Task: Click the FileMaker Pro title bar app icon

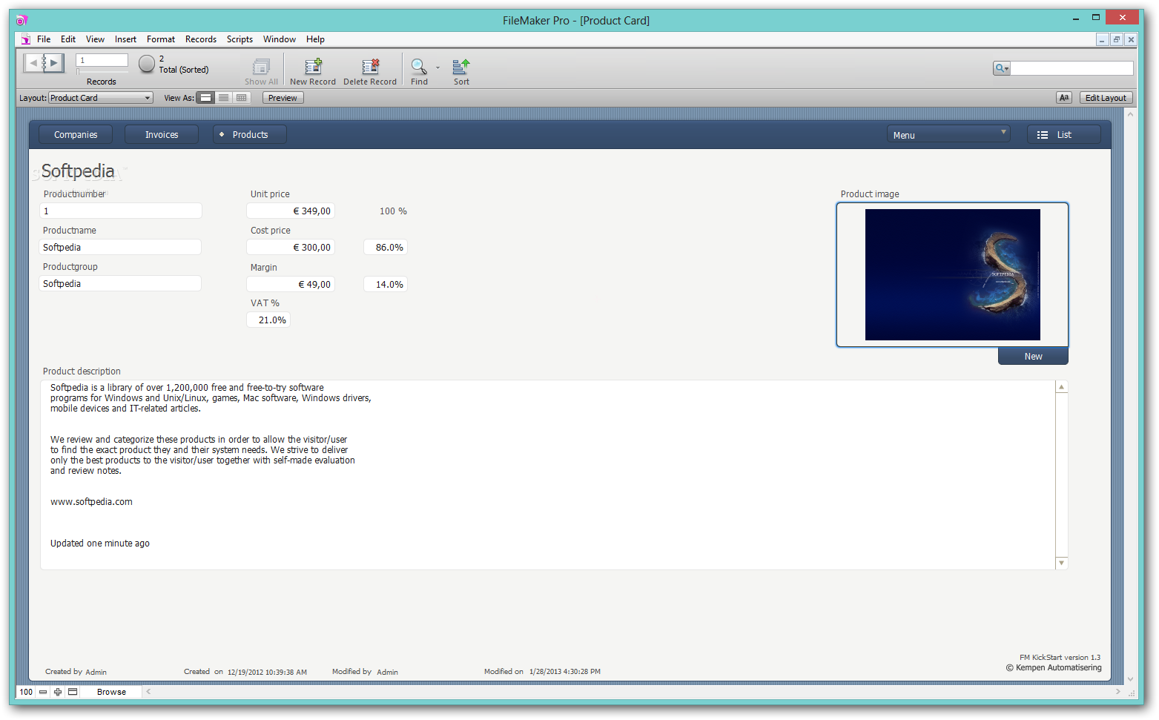Action: [x=22, y=20]
